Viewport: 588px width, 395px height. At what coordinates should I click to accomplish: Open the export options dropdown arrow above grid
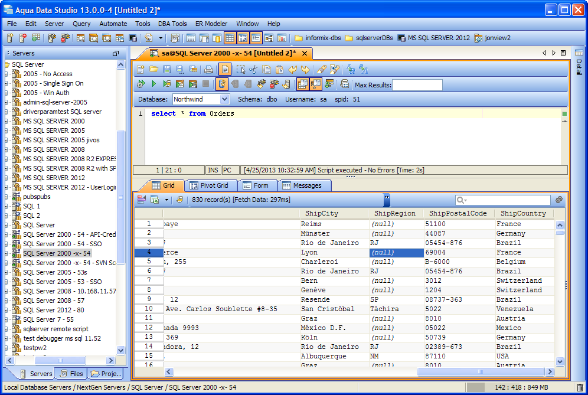(167, 200)
